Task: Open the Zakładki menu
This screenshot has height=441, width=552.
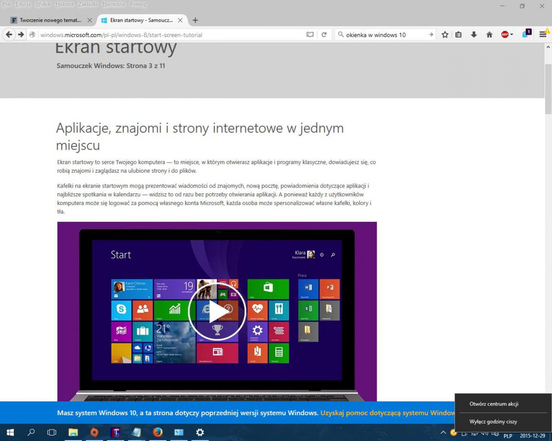Action: (x=87, y=4)
